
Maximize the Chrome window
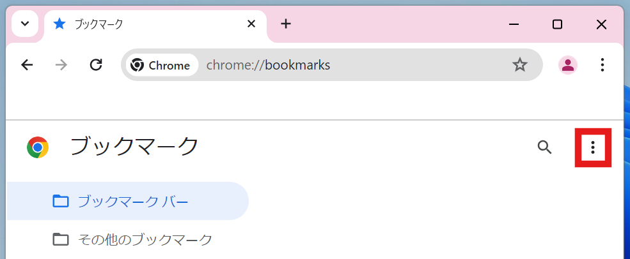[557, 24]
